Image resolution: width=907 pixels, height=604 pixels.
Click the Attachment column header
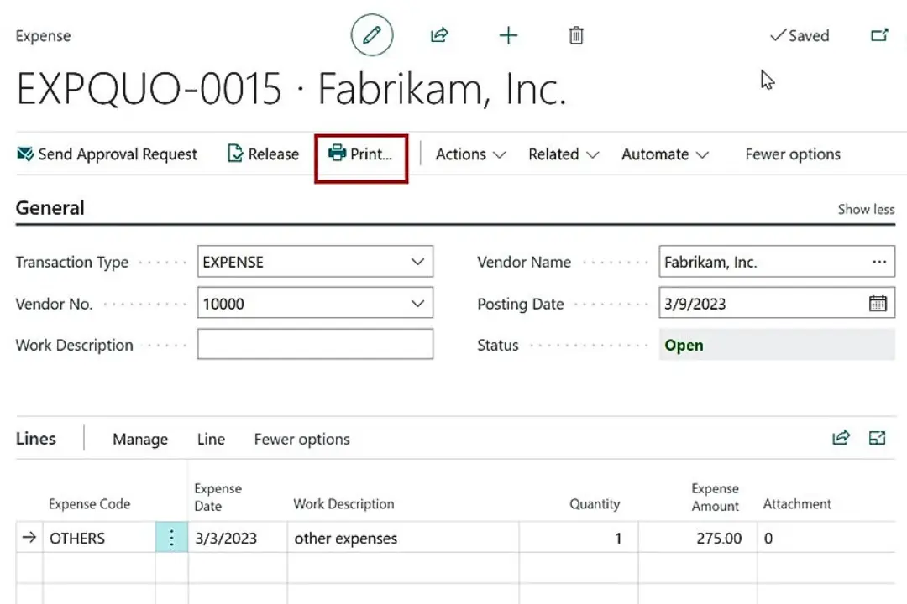(x=796, y=504)
